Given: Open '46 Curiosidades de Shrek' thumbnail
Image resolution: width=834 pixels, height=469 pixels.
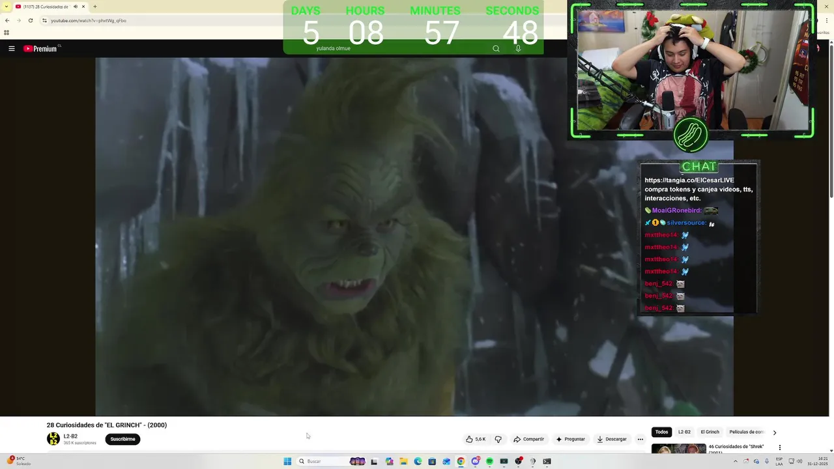Looking at the screenshot, I should [x=678, y=449].
